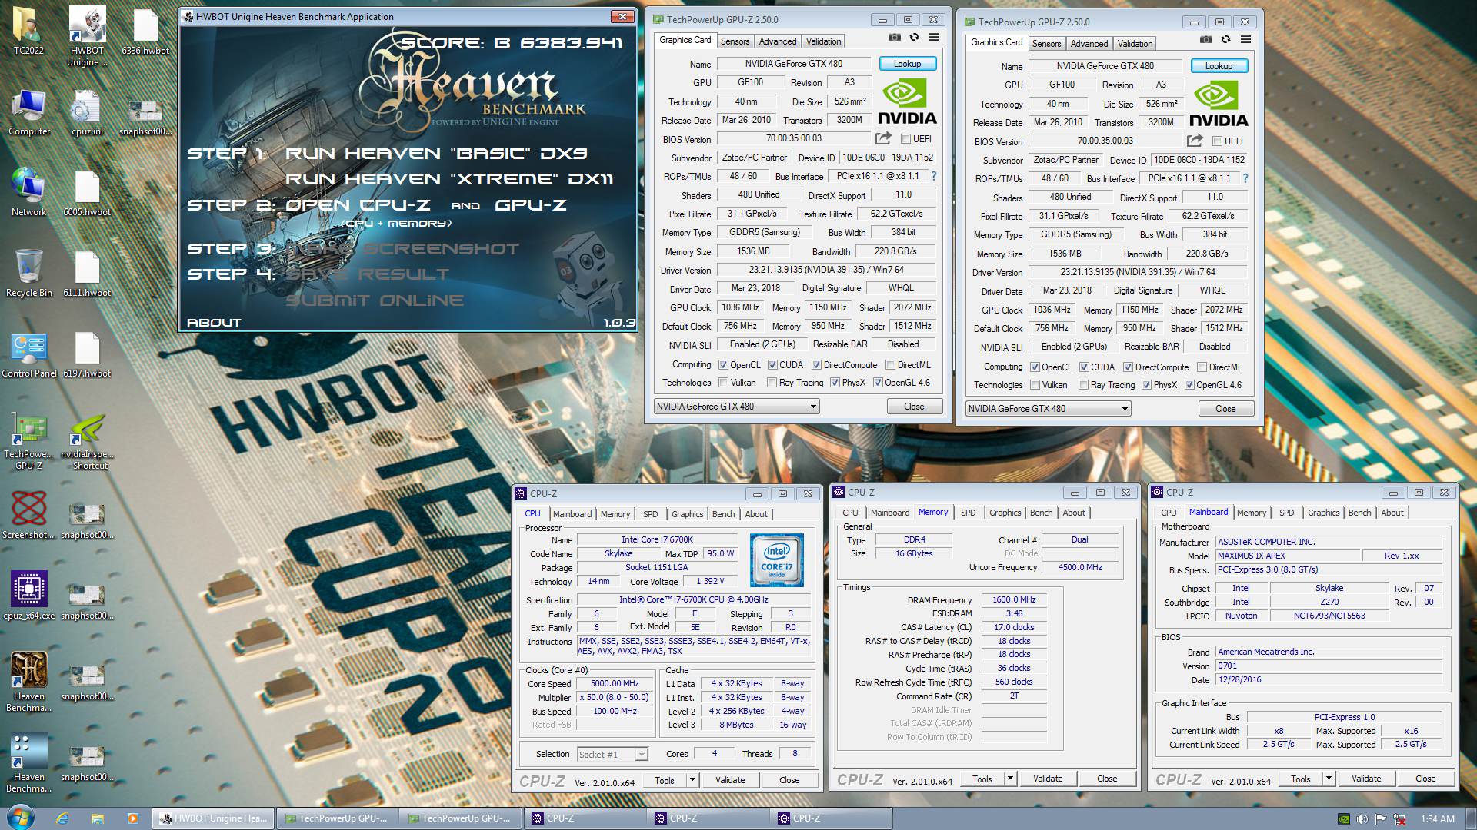The image size is (1477, 830).
Task: Select the 6111.hwbot file icon
Action: click(x=87, y=273)
